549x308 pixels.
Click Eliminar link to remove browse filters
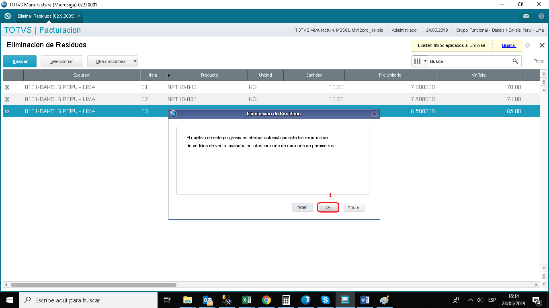tap(509, 45)
